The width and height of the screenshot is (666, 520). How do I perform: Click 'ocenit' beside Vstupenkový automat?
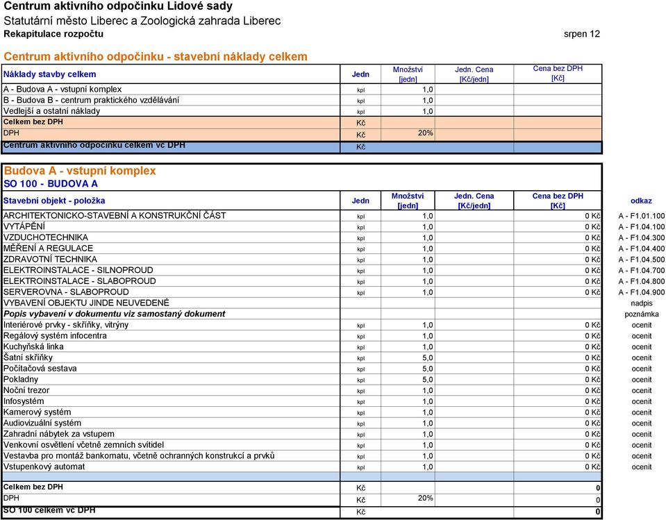(642, 467)
